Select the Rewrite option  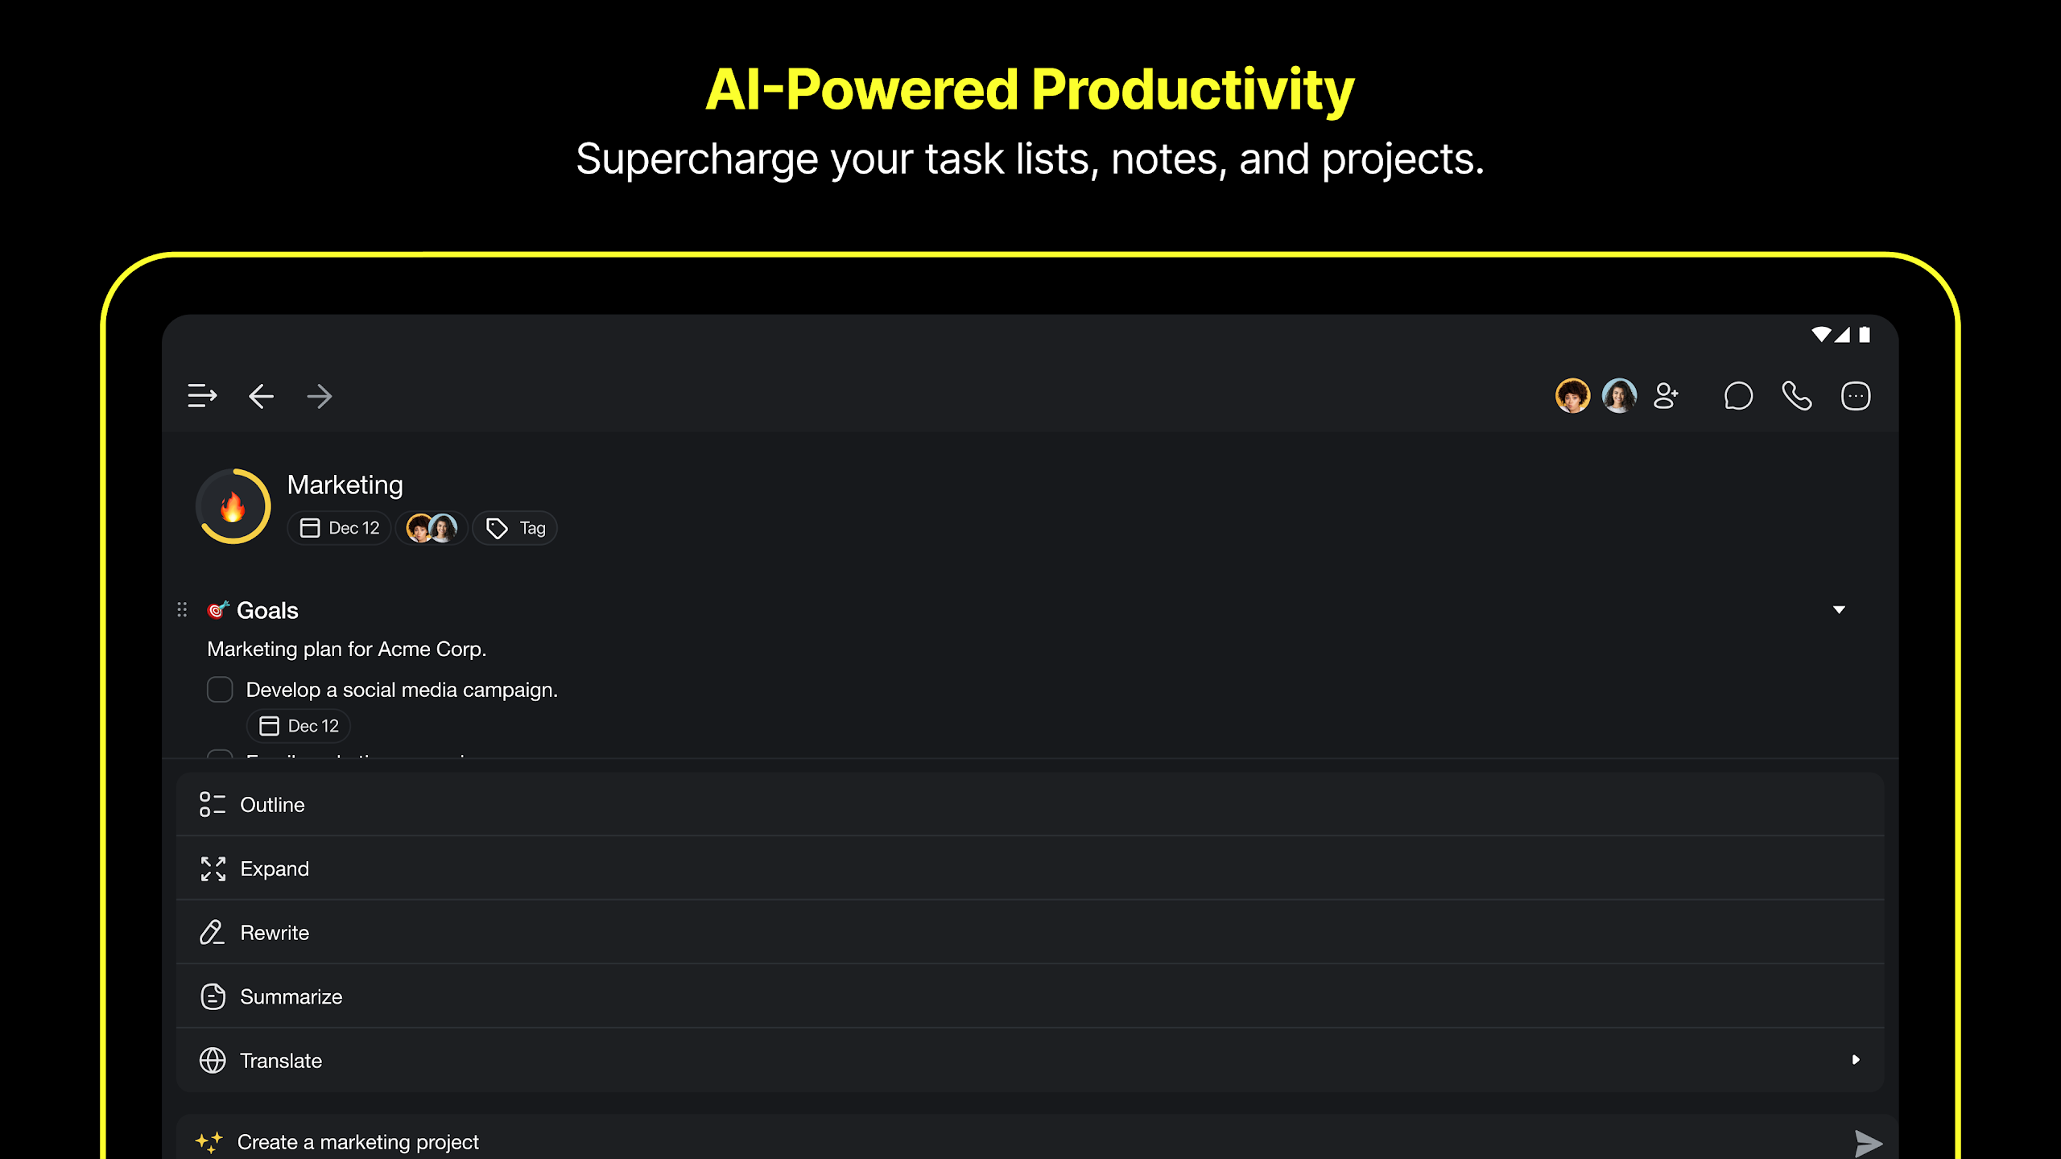[x=1030, y=933]
